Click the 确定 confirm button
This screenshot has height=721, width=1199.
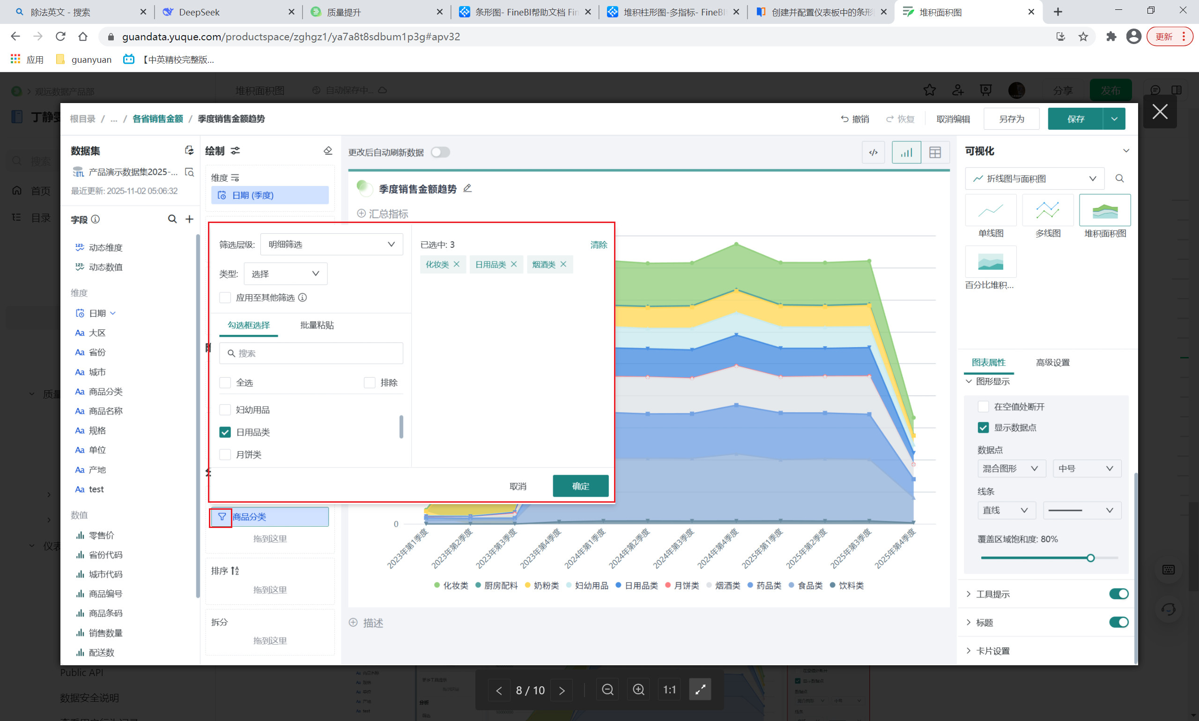(580, 486)
